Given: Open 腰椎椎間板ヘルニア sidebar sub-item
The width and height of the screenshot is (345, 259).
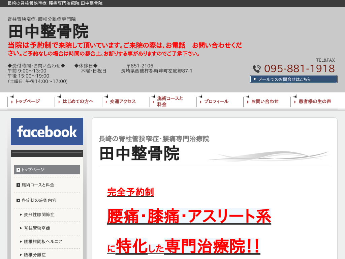Looking at the screenshot, I should (x=43, y=241).
